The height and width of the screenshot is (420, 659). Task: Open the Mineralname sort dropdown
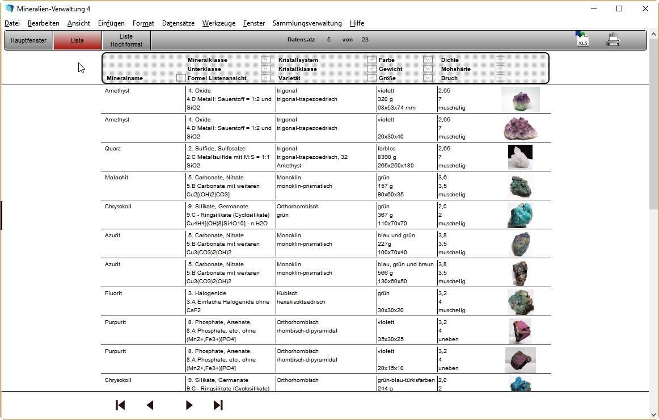pyautogui.click(x=180, y=78)
